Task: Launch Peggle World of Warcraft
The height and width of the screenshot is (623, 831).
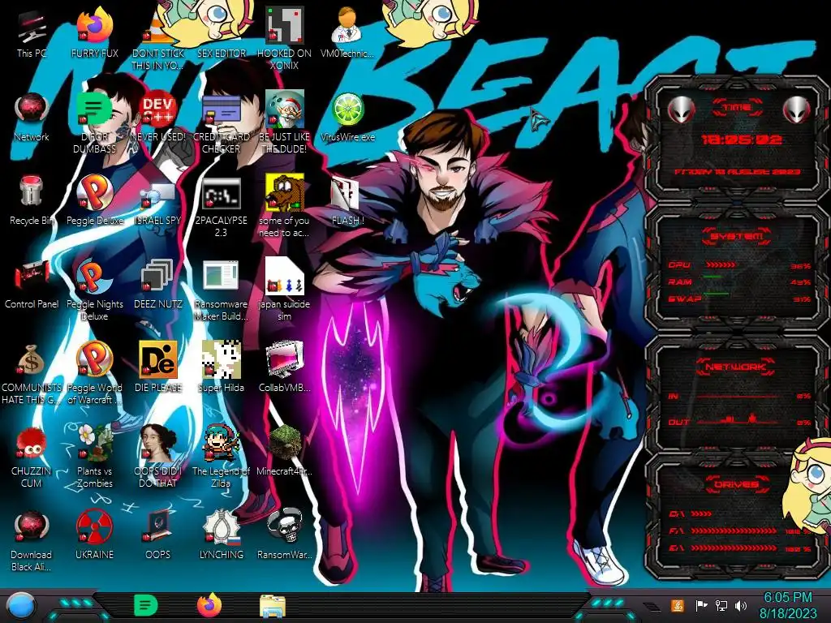Action: (x=94, y=359)
